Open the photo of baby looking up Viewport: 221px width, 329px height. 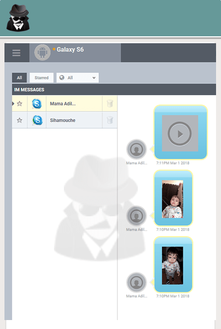pos(172,199)
